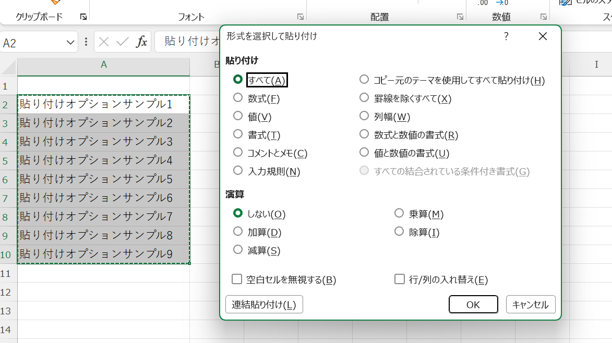Select the column A header

104,65
